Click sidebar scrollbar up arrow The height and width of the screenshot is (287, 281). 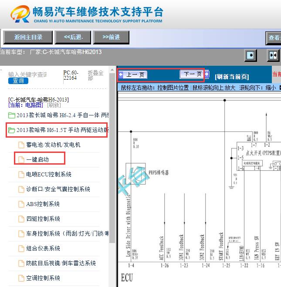112,70
